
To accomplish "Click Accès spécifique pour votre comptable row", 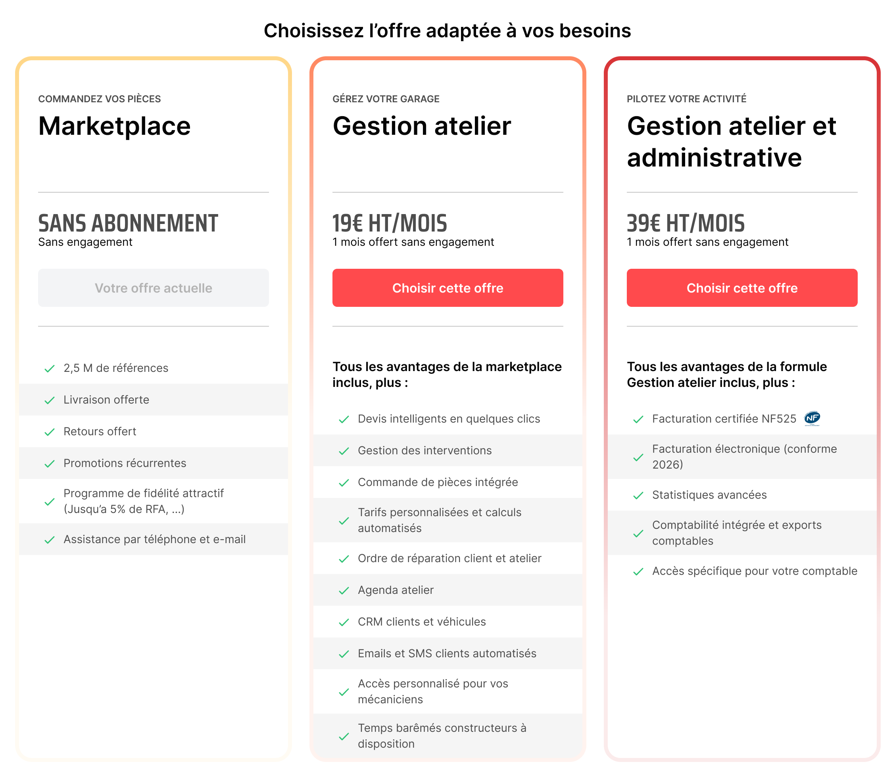I will pos(754,571).
